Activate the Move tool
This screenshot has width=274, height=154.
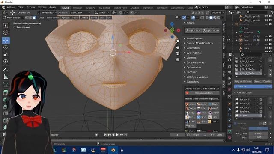(6, 40)
